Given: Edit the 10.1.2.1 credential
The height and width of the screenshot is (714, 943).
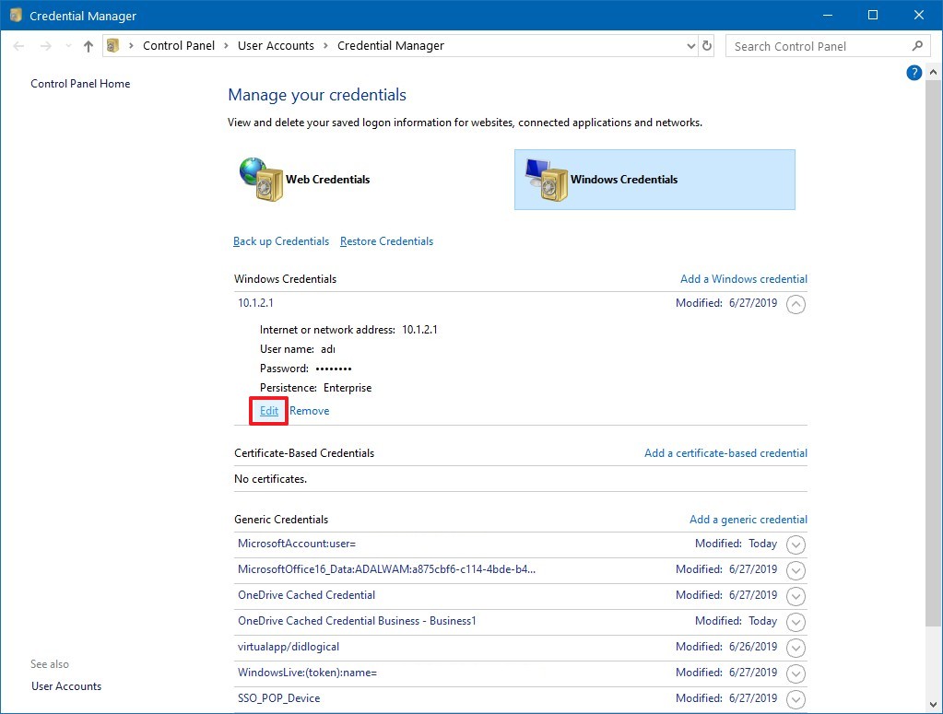Looking at the screenshot, I should point(267,410).
